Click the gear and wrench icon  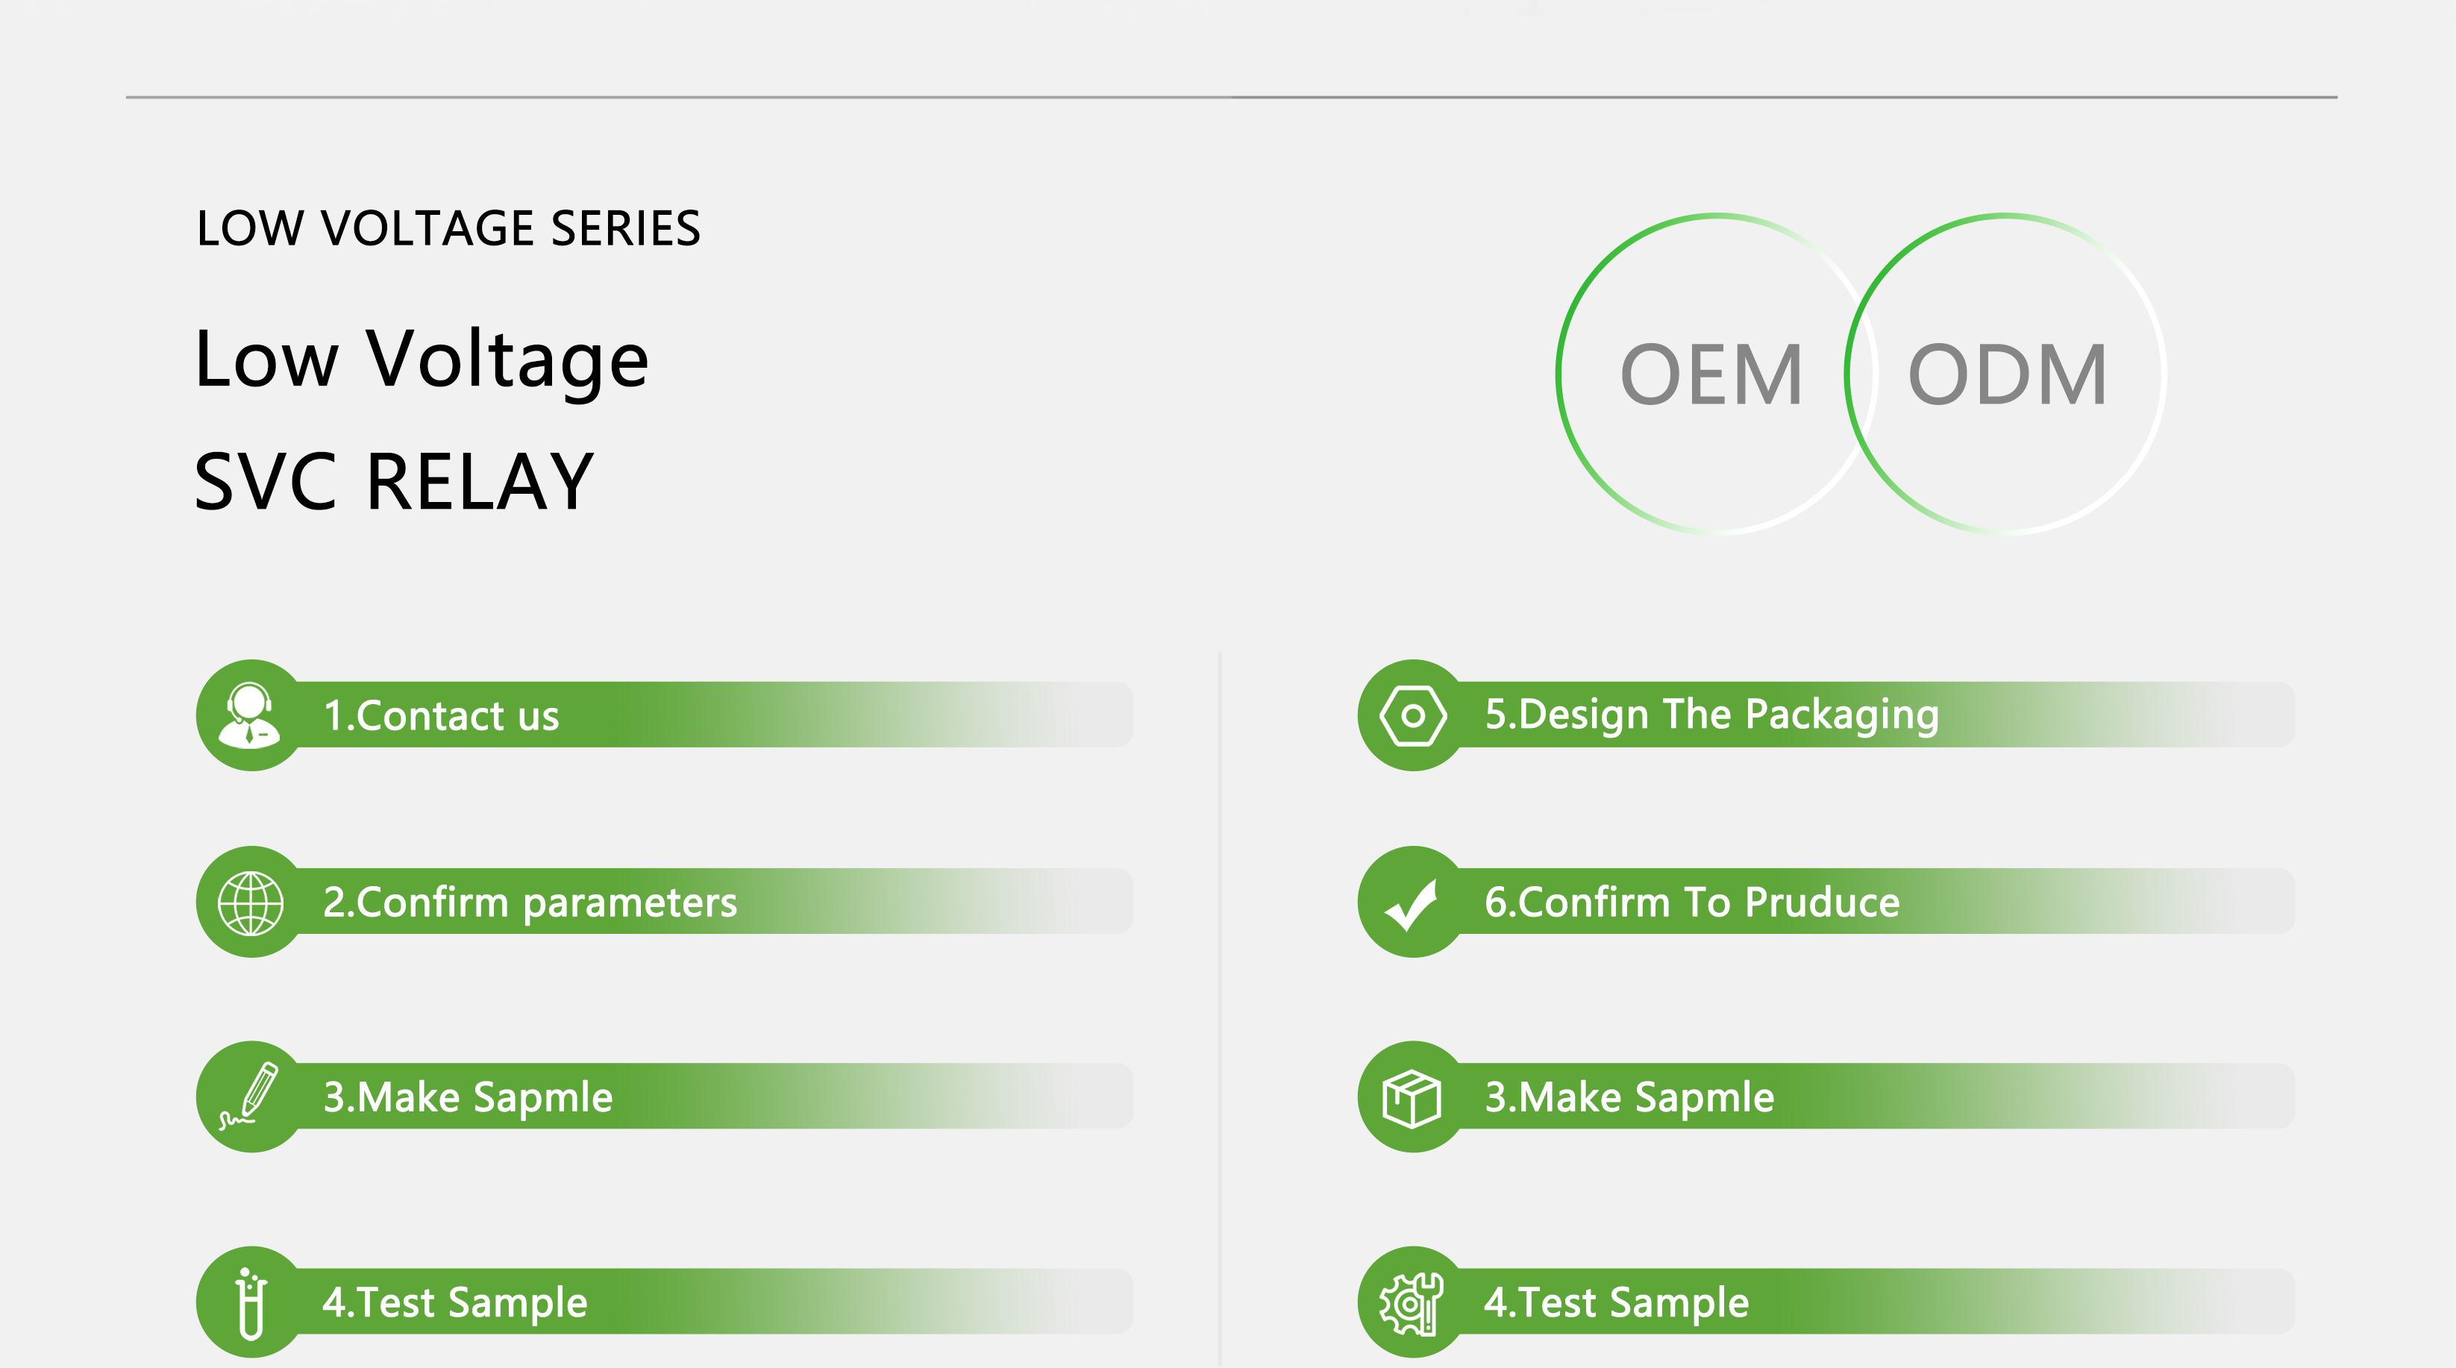click(1411, 1303)
